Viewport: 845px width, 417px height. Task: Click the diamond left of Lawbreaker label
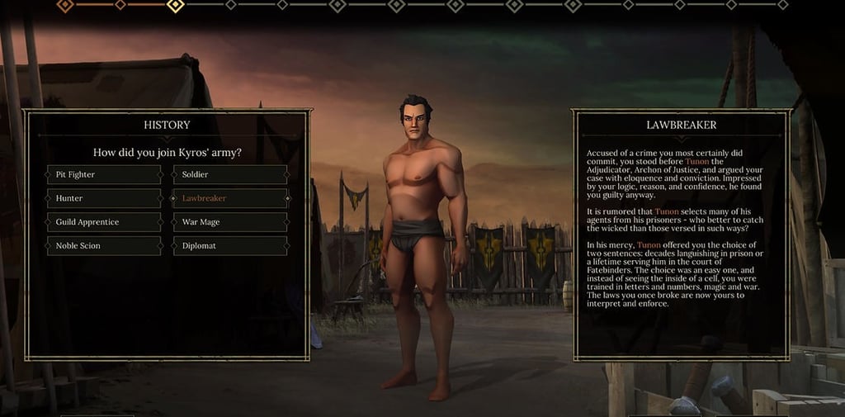point(173,198)
